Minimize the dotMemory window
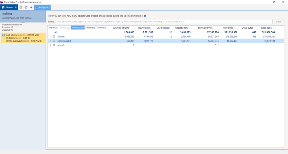The image size is (288, 154). click(266, 2)
